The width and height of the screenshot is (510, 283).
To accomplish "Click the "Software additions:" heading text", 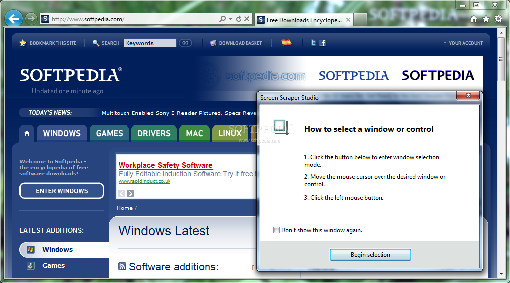I will click(x=174, y=267).
